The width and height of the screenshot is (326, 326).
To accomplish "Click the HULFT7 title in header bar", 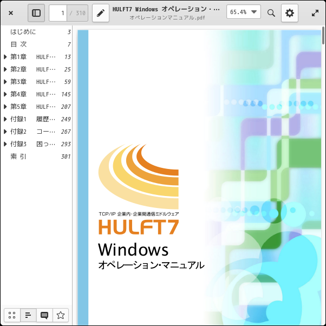I will (166, 9).
